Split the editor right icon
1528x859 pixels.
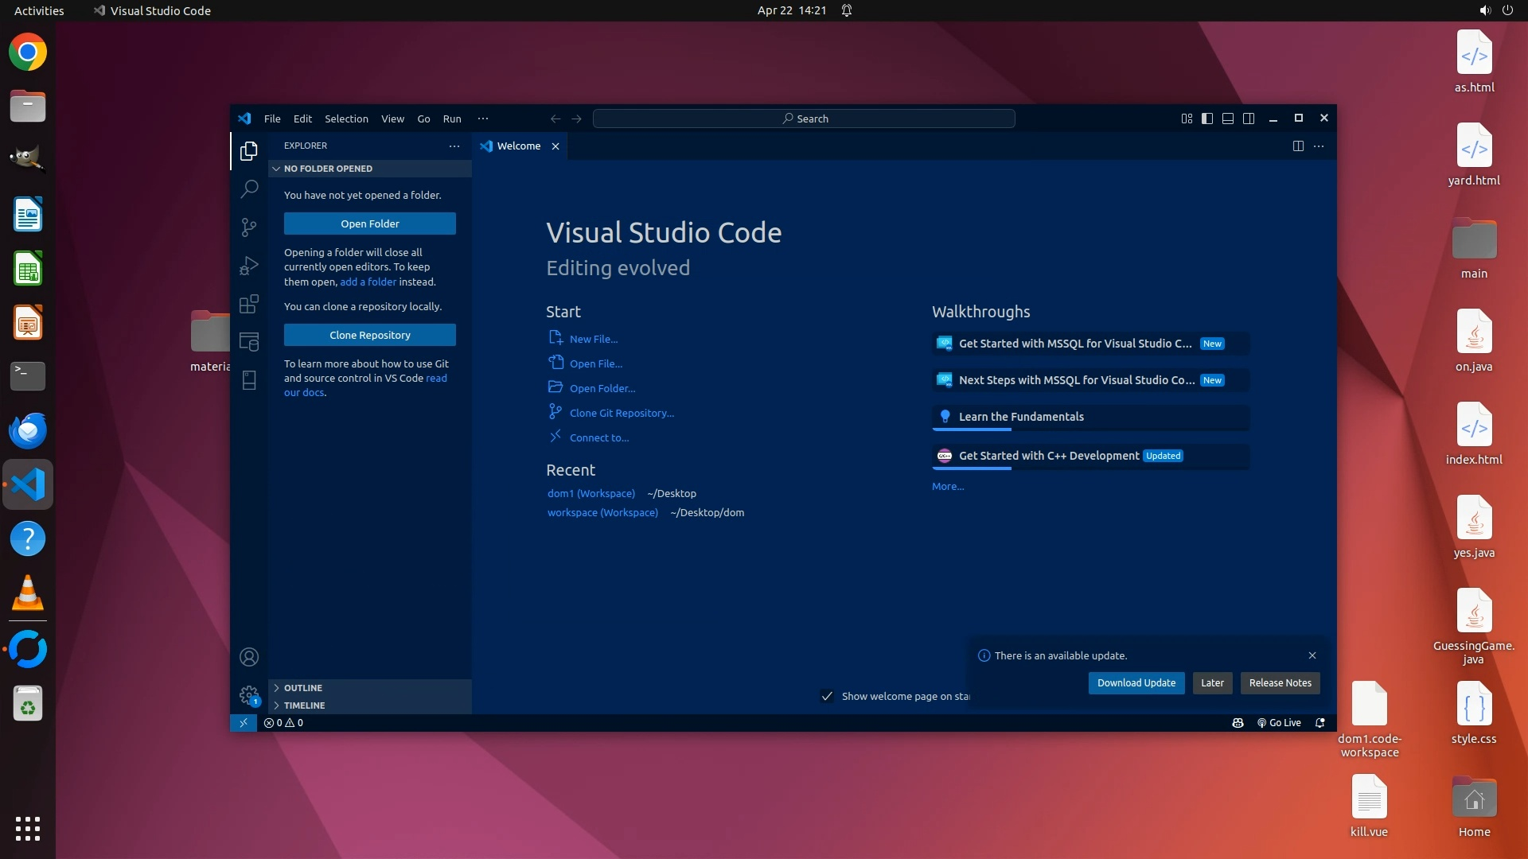click(x=1298, y=146)
